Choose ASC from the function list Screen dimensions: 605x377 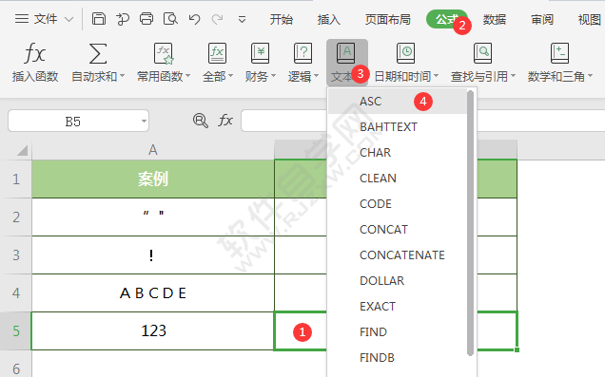(x=398, y=102)
